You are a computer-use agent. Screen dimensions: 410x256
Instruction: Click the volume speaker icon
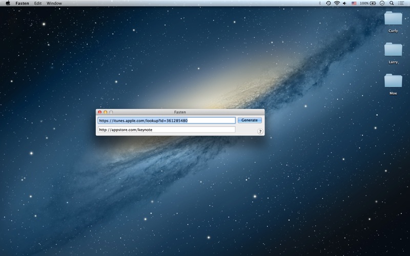coord(345,3)
